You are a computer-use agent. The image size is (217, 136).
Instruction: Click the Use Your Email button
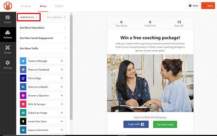tap(165, 124)
